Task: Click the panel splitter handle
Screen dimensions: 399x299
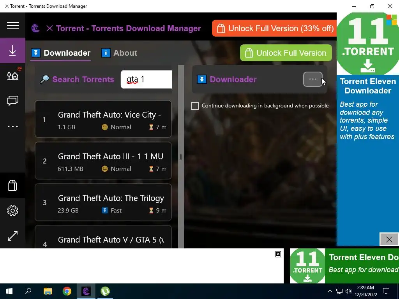Action: [181, 157]
